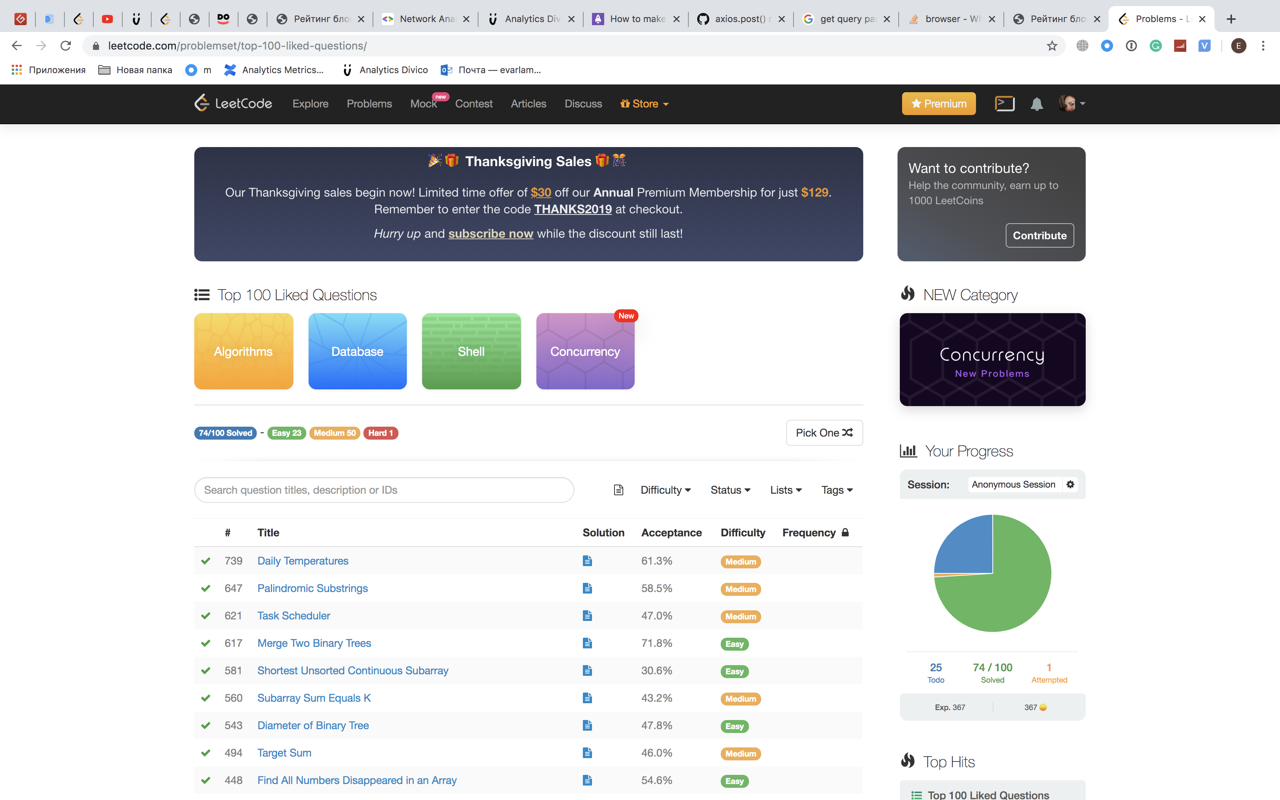The image size is (1280, 800).
Task: Open the Task Scheduler problem
Action: point(294,616)
